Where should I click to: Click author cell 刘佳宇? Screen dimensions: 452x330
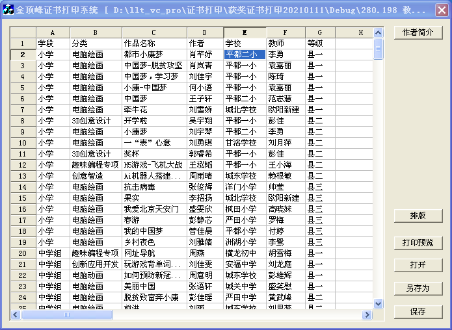[x=206, y=77]
